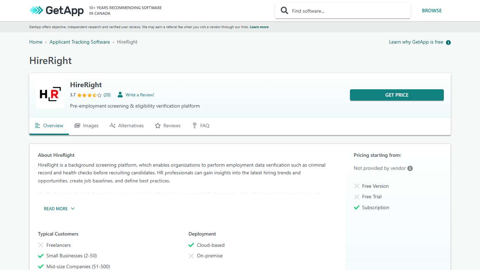Click the (20) review count link
This screenshot has width=480, height=270.
(x=107, y=95)
